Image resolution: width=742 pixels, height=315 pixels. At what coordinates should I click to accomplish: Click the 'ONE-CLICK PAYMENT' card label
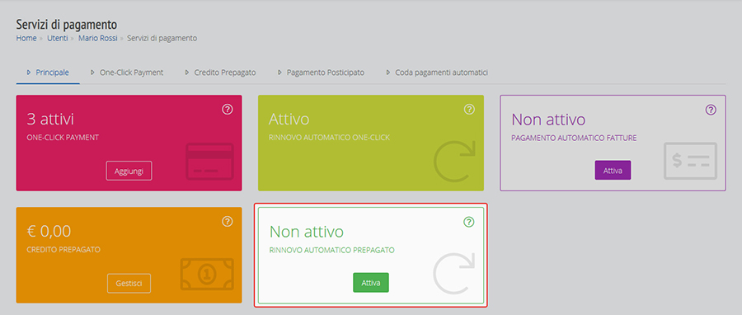click(x=63, y=138)
